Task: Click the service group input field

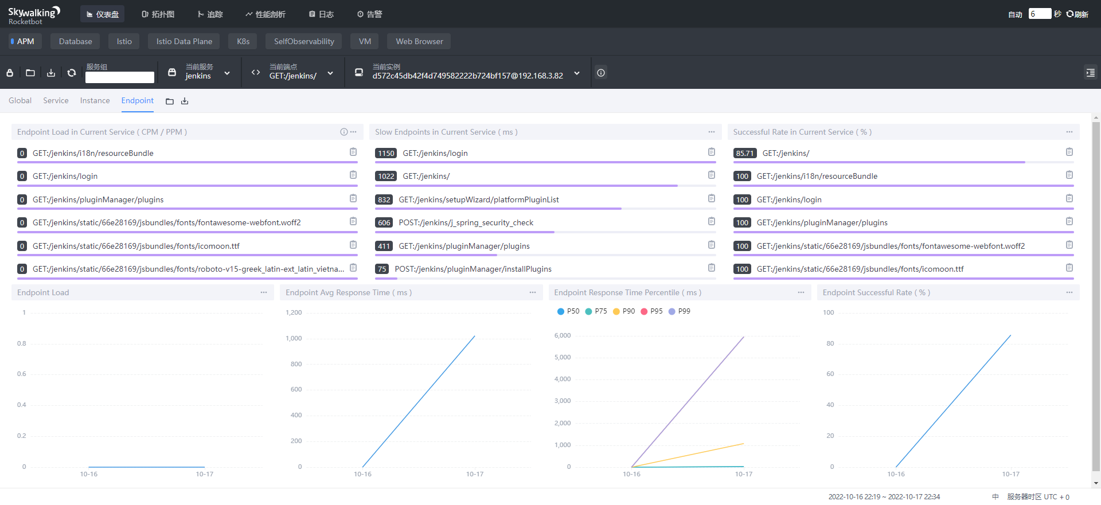Action: point(120,77)
